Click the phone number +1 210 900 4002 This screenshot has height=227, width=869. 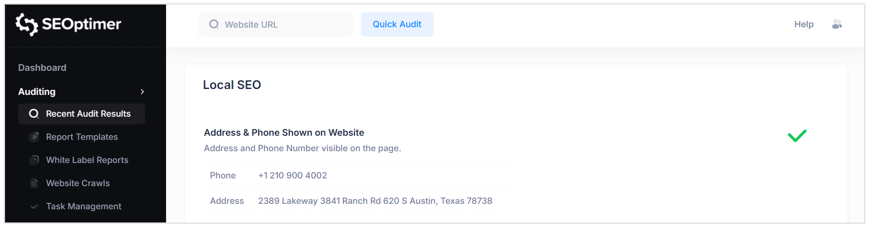point(293,175)
